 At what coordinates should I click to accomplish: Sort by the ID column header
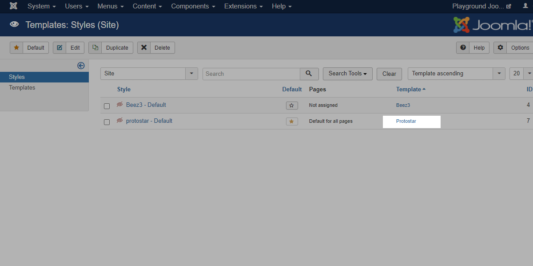tap(529, 89)
